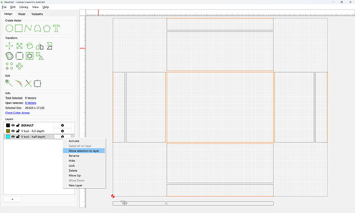Image resolution: width=355 pixels, height=213 pixels.
Task: Open the Edit menu
Action: coord(13,7)
